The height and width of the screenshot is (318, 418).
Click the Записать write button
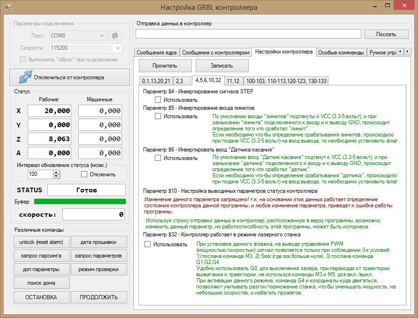pos(222,66)
